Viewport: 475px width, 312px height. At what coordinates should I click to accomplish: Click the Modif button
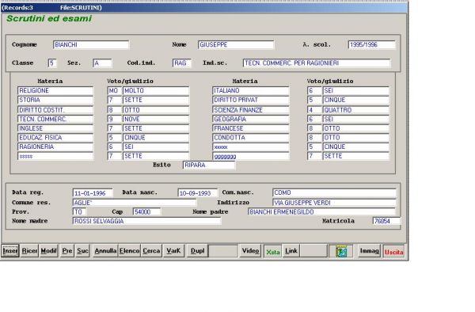coord(49,251)
